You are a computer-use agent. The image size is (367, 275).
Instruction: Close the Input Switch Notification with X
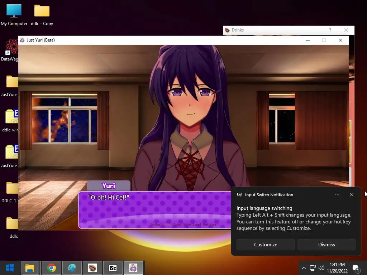coord(351,195)
